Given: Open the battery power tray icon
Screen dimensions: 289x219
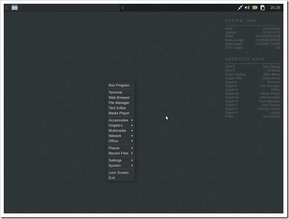Looking at the screenshot, I should tap(255, 7).
